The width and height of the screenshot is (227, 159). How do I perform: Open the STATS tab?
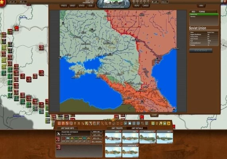[82, 6]
